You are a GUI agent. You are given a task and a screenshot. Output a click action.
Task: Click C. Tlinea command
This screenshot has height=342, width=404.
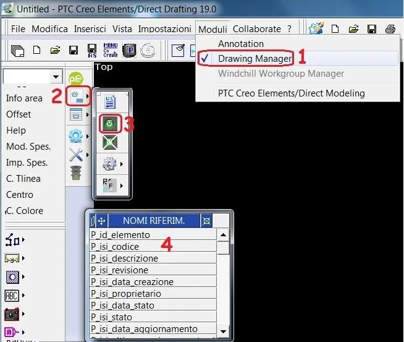pyautogui.click(x=23, y=179)
